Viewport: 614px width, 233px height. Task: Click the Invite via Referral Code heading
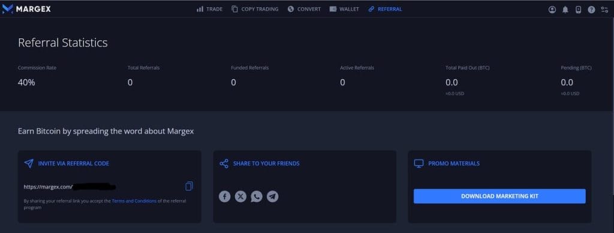pyautogui.click(x=74, y=164)
